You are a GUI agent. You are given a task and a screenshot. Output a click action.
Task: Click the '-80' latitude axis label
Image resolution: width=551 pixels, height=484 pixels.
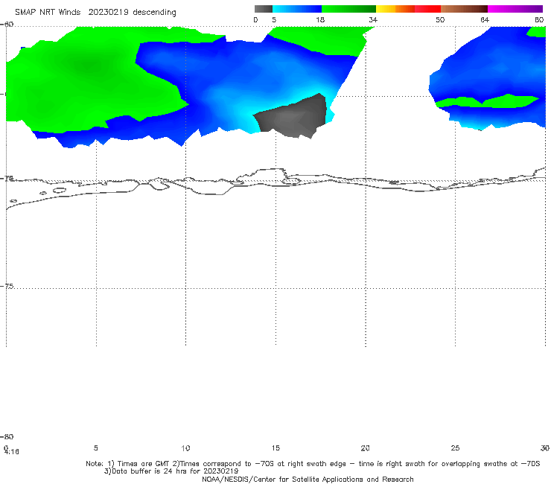coord(7,436)
